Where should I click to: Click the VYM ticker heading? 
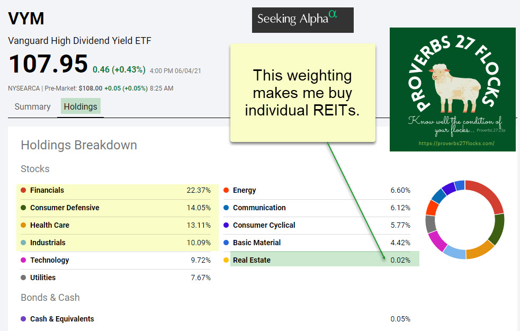[x=26, y=19]
